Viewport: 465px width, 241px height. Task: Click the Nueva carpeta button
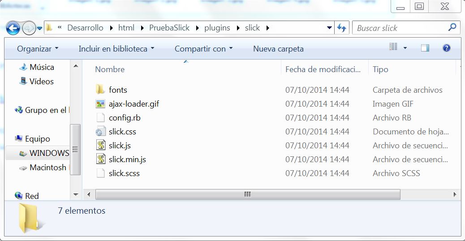point(278,49)
